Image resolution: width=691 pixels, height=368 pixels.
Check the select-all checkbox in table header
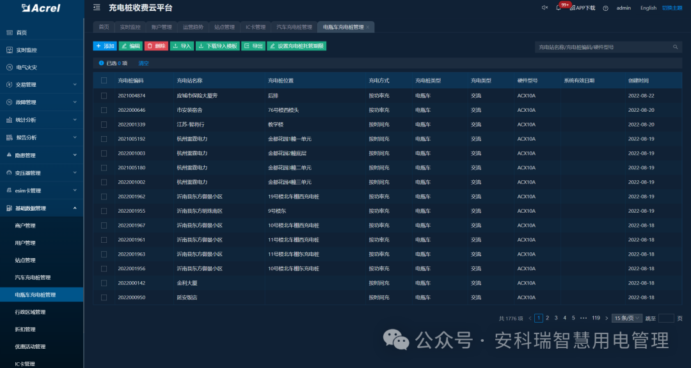coord(104,80)
